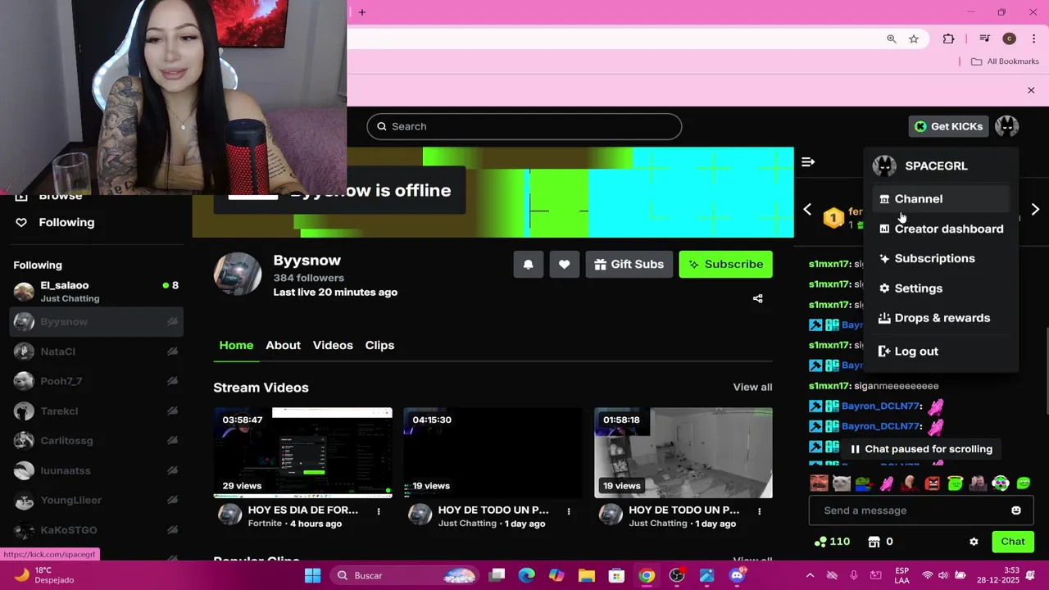Open Drops & rewards menu item
1049x590 pixels.
[941, 318]
